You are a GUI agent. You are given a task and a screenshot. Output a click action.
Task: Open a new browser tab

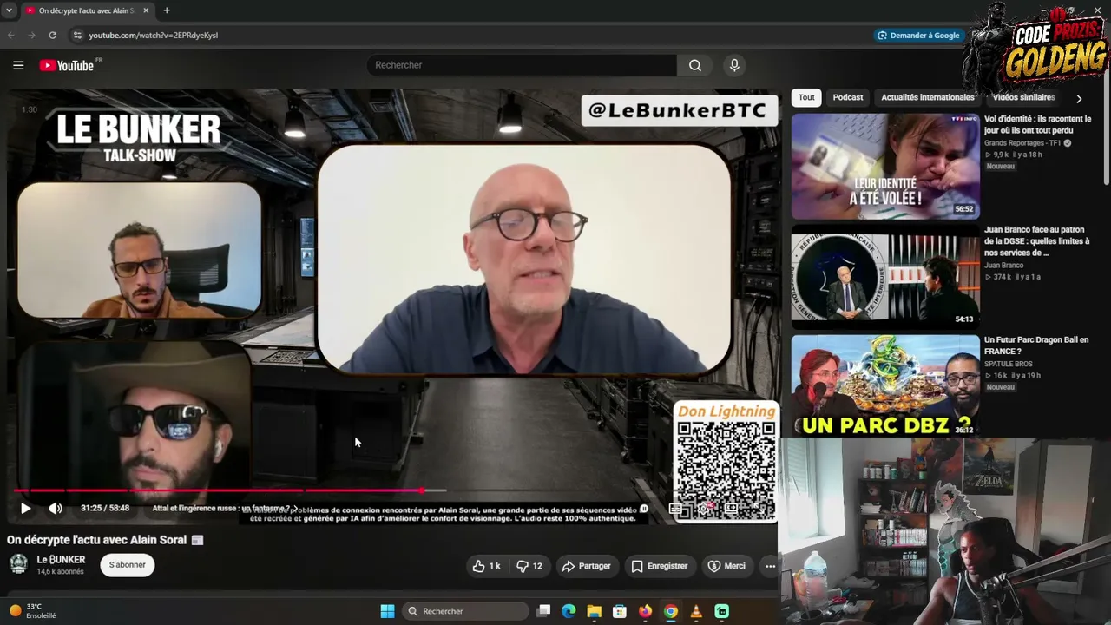[x=167, y=10]
